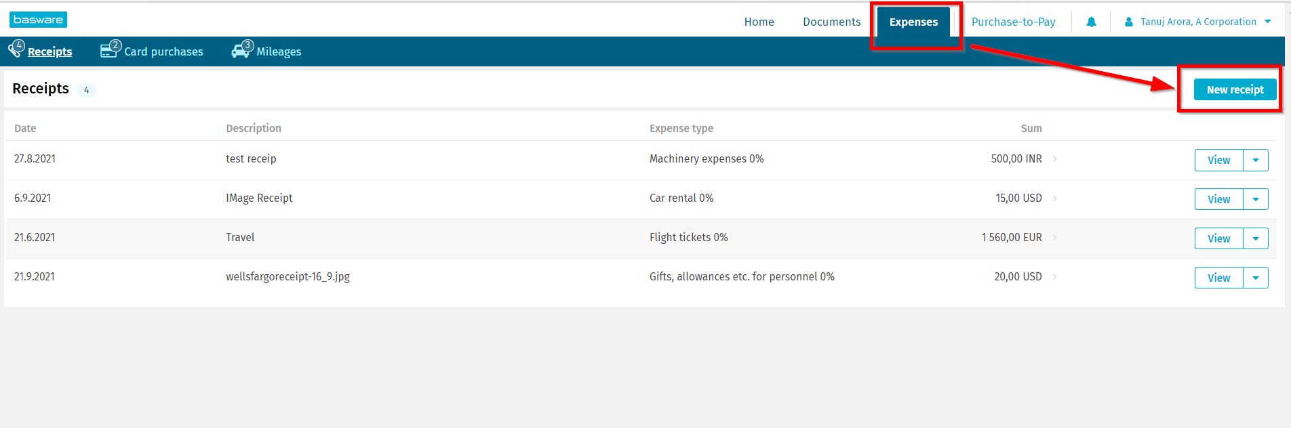Open the Purchase-to-Pay tab

click(x=1013, y=22)
